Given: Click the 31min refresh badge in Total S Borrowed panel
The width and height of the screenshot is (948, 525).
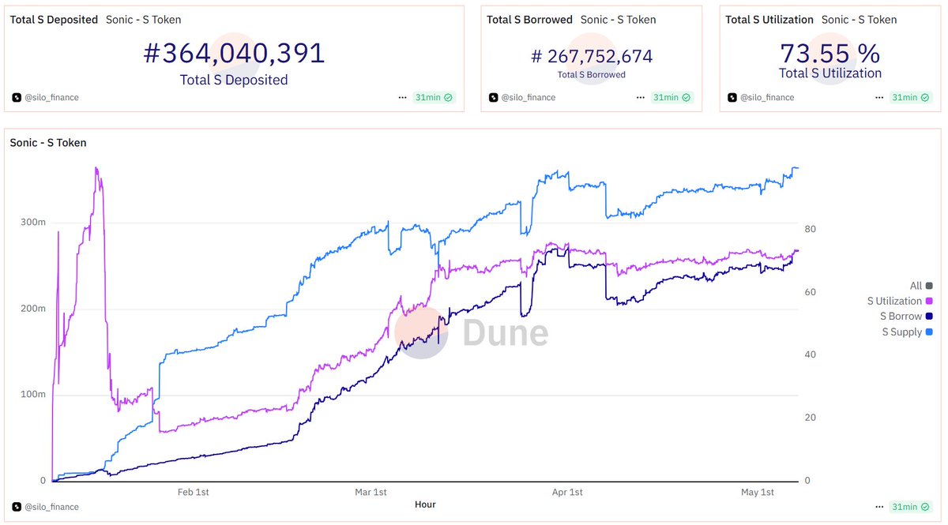Looking at the screenshot, I should coord(672,98).
